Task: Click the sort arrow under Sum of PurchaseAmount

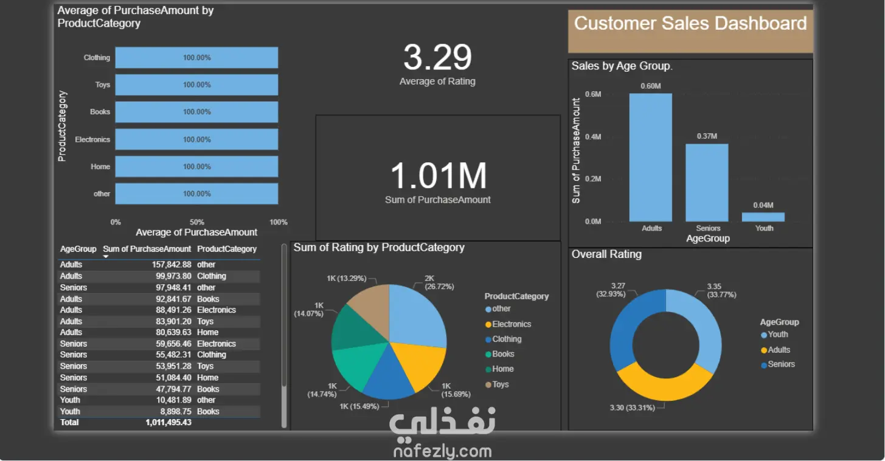Action: [106, 257]
